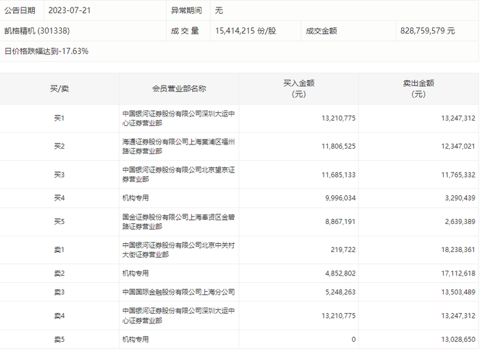Click 中国银河证券北京望京证券营业部 name
Image resolution: width=480 pixels, height=350 pixels.
pyautogui.click(x=178, y=175)
